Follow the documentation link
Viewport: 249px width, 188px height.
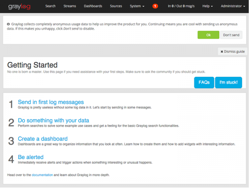coord(42,175)
